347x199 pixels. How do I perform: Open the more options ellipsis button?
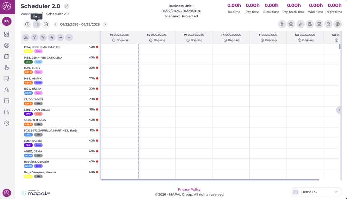(60, 37)
